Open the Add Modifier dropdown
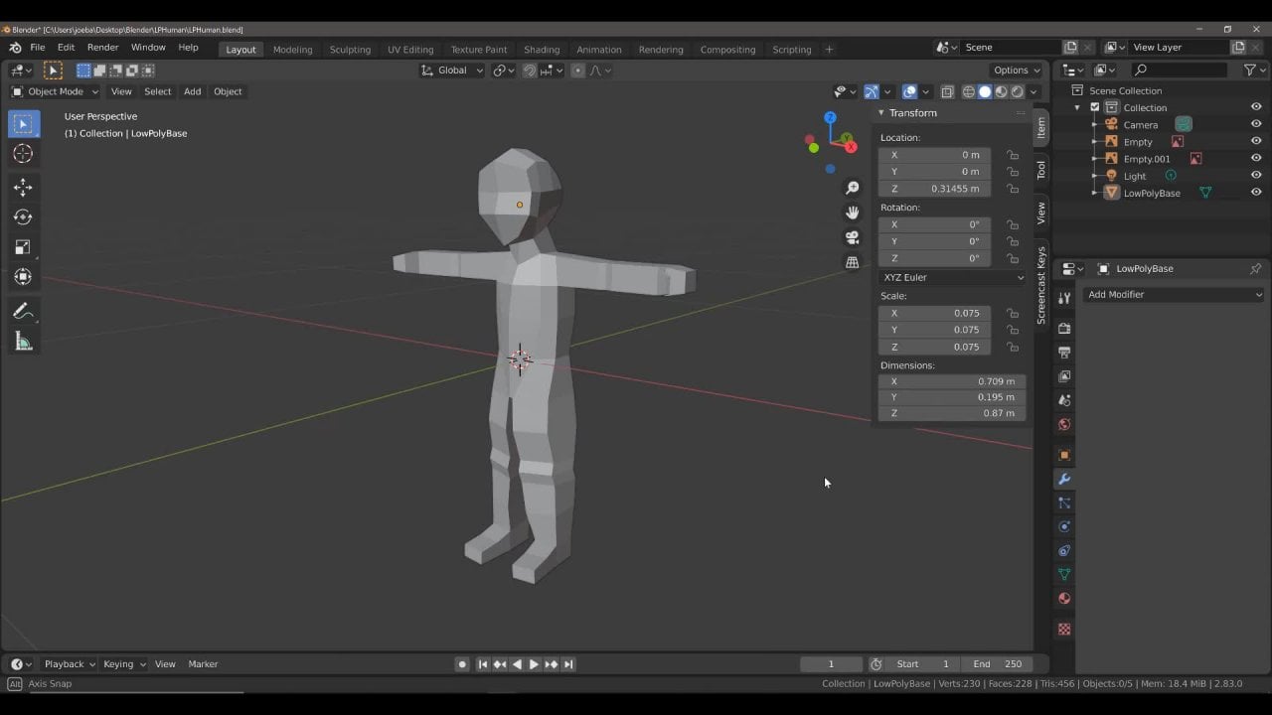1272x715 pixels. click(1174, 294)
